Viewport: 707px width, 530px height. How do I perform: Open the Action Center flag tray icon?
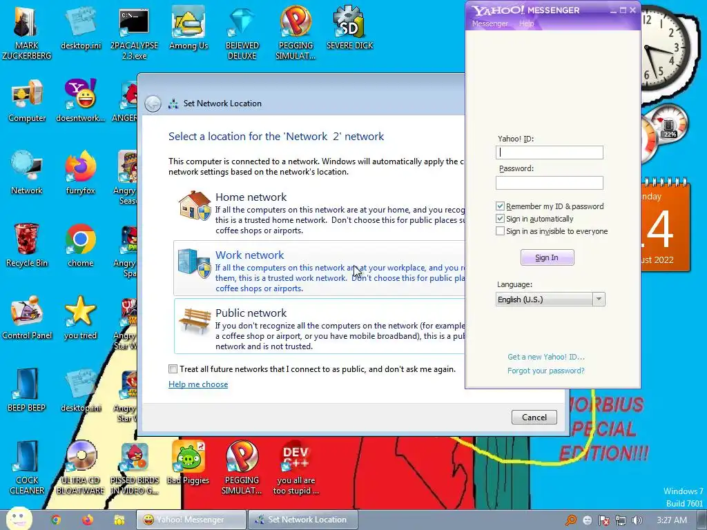tap(603, 520)
